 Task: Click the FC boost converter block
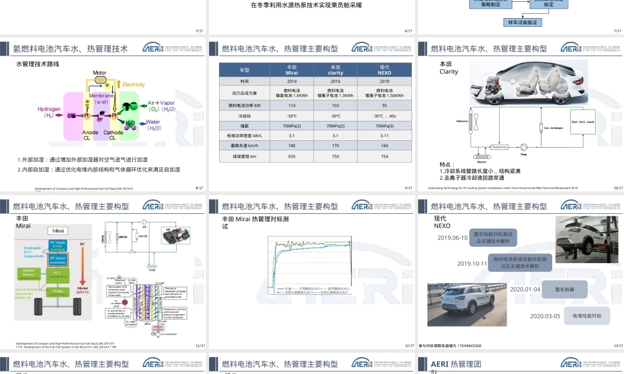(57, 260)
